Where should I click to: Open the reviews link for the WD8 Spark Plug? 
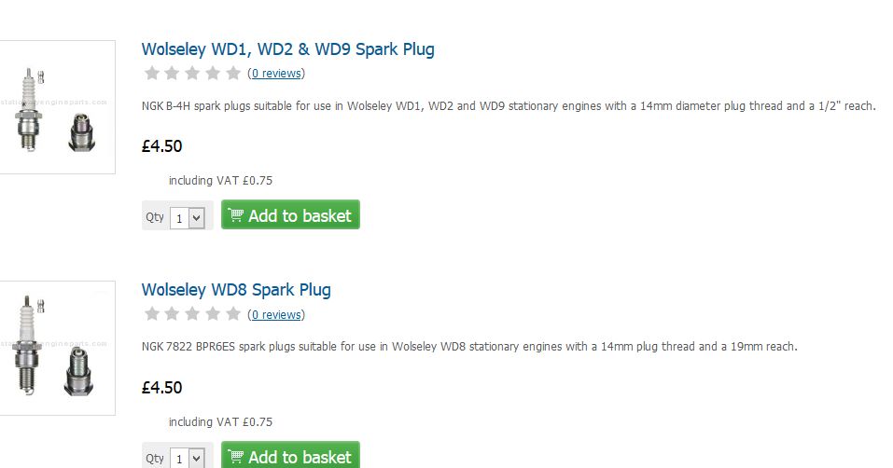coord(276,315)
